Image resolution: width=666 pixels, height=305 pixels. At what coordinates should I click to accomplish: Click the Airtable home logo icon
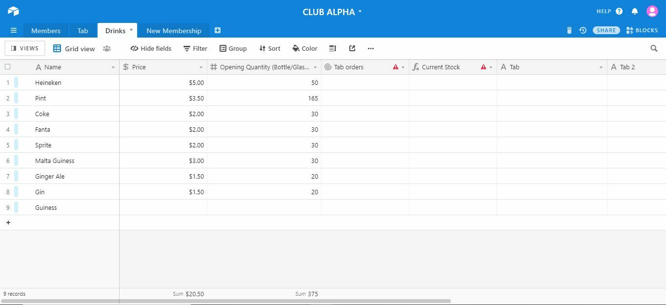(13, 11)
